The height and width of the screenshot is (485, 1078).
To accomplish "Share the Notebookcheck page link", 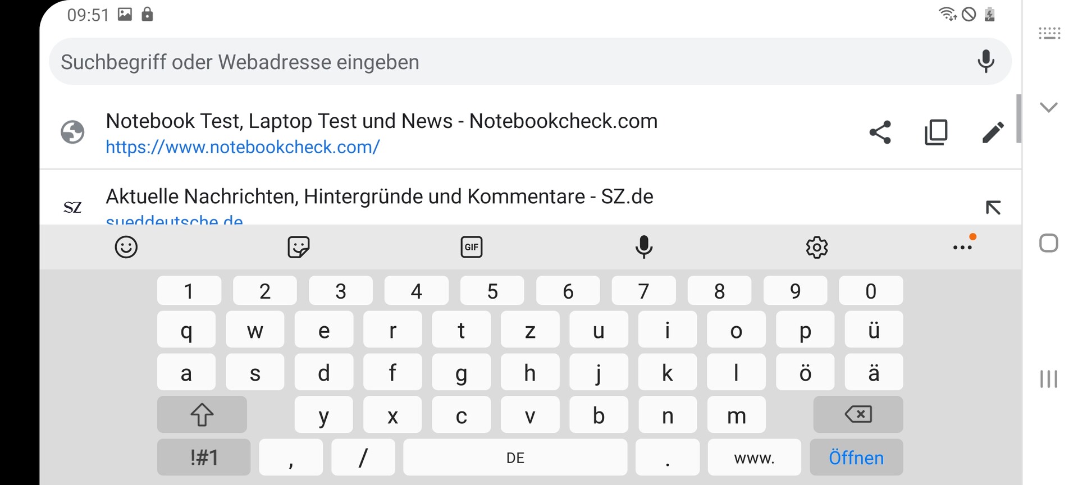I will [880, 132].
